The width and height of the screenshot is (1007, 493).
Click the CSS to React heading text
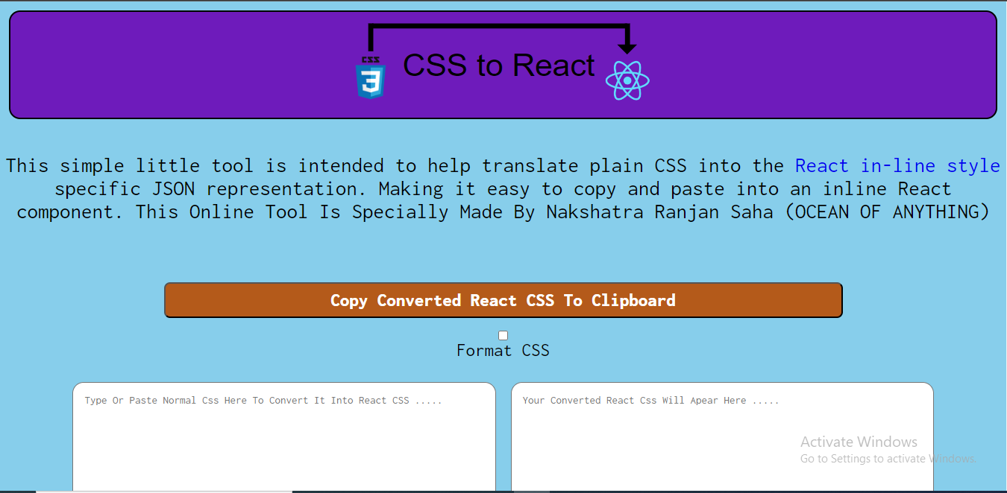[499, 66]
